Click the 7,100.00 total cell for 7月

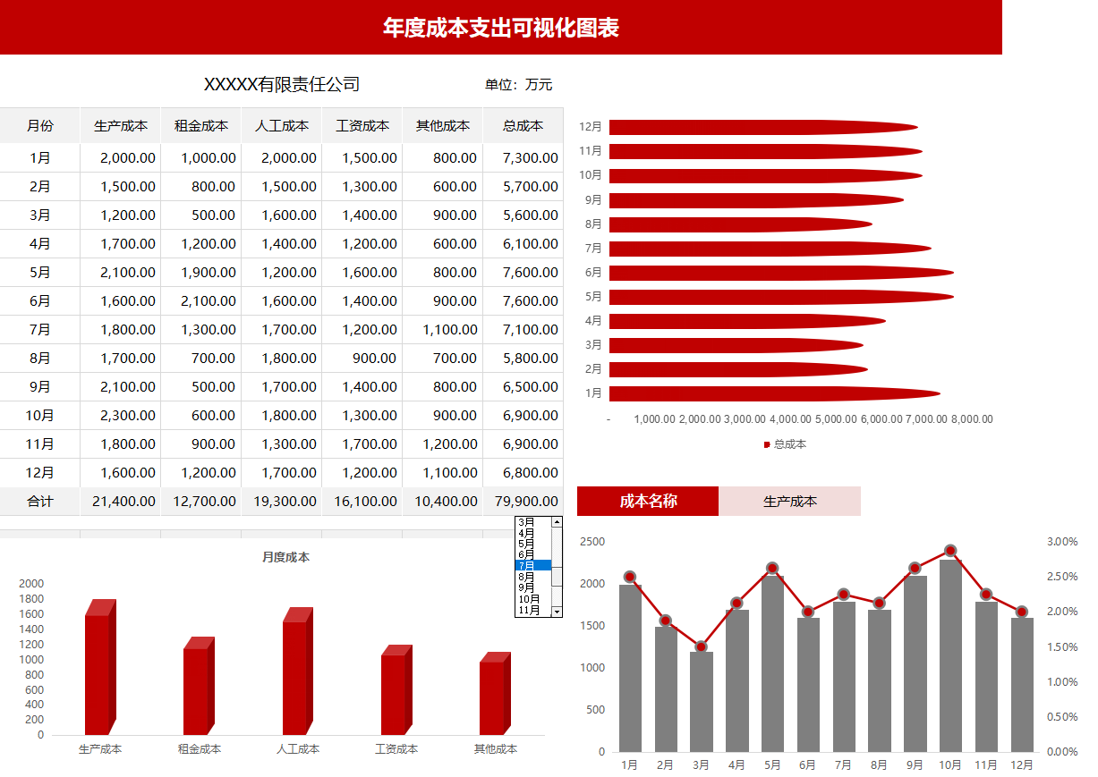(523, 329)
